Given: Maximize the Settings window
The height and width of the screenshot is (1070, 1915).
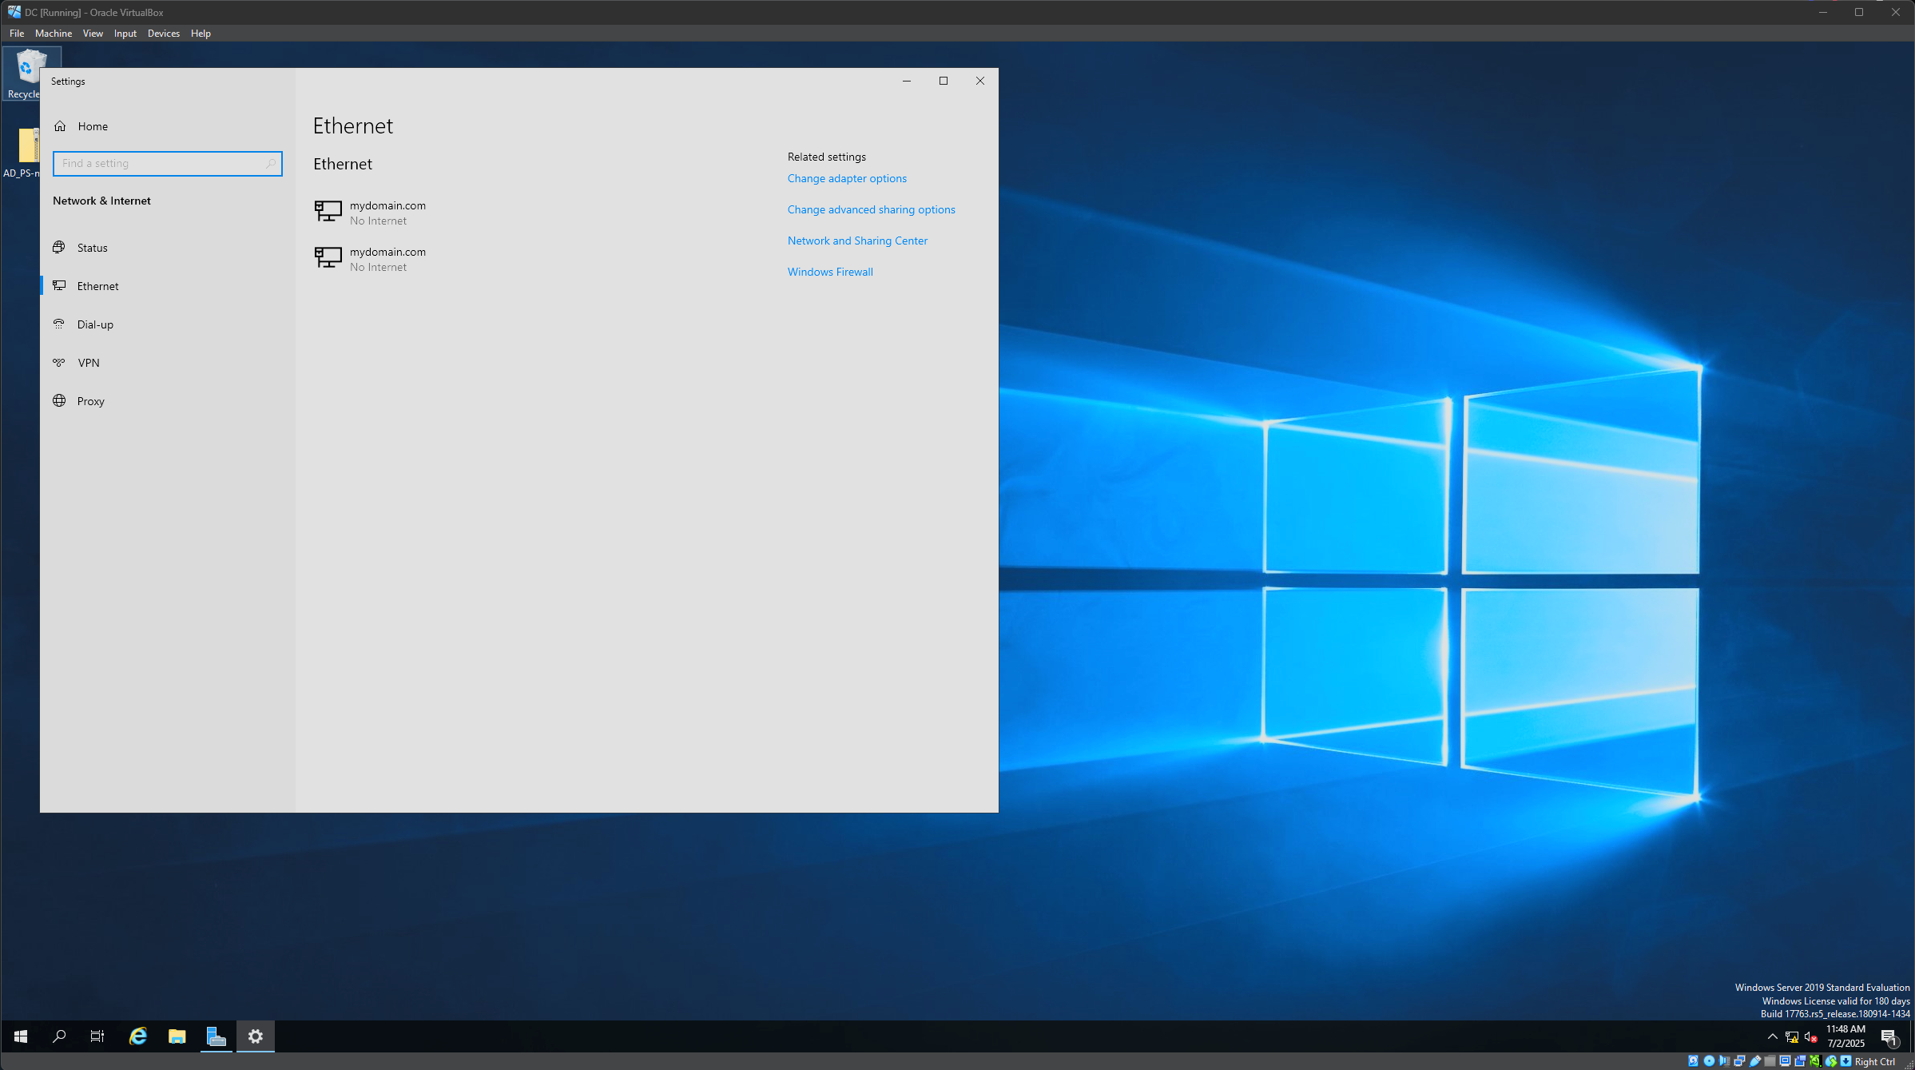Looking at the screenshot, I should (944, 81).
